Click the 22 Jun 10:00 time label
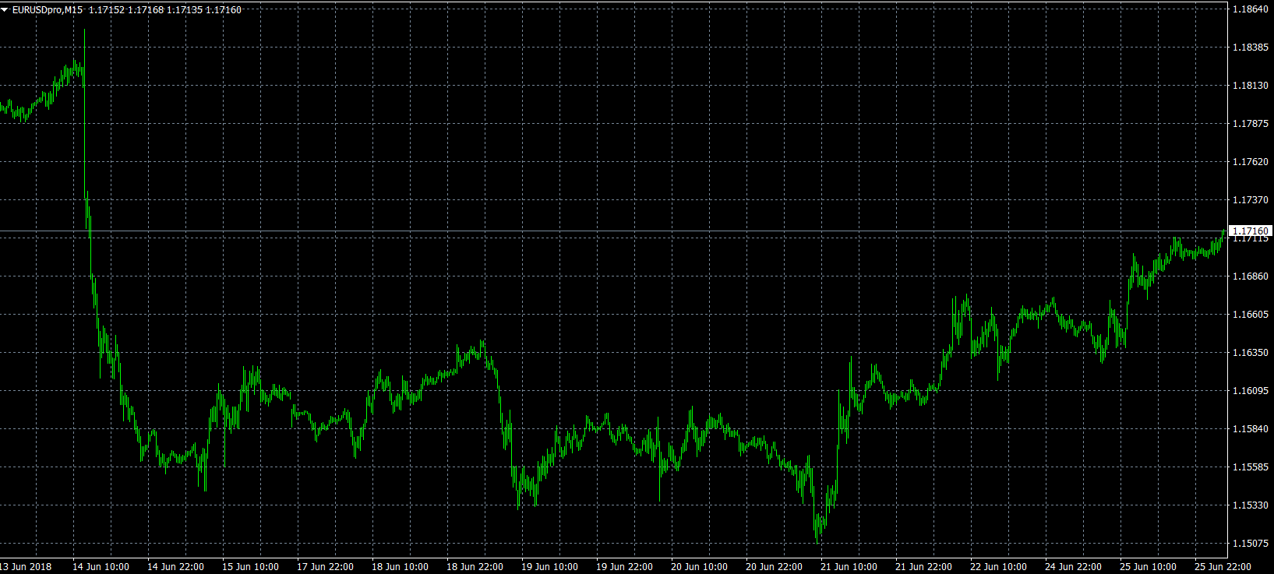Image resolution: width=1274 pixels, height=574 pixels. click(x=998, y=567)
